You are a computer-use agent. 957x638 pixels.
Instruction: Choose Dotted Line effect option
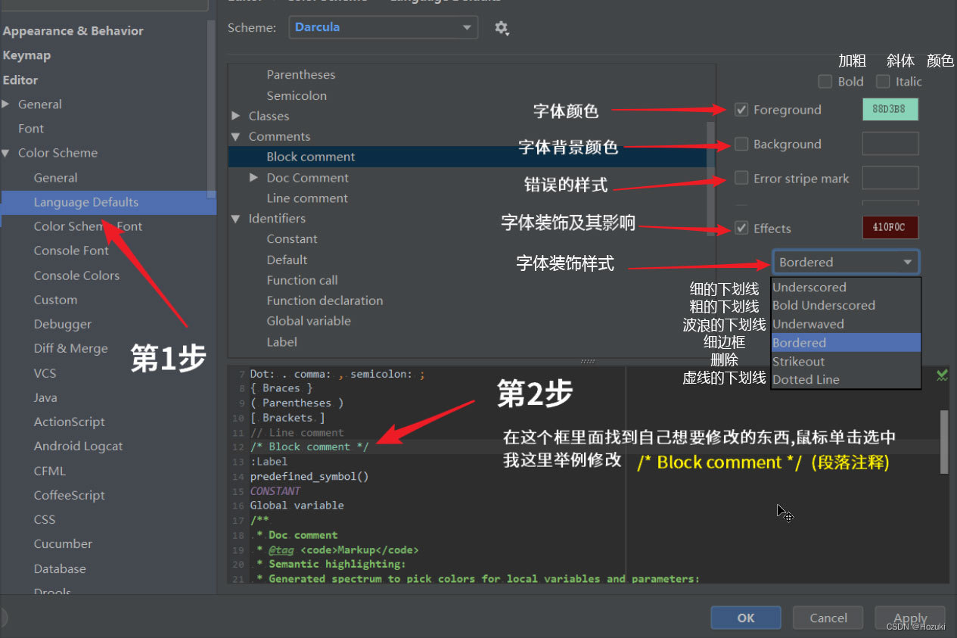click(846, 380)
